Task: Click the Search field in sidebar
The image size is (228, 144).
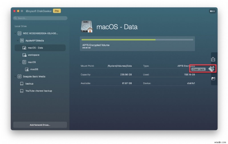Action: 40,18
